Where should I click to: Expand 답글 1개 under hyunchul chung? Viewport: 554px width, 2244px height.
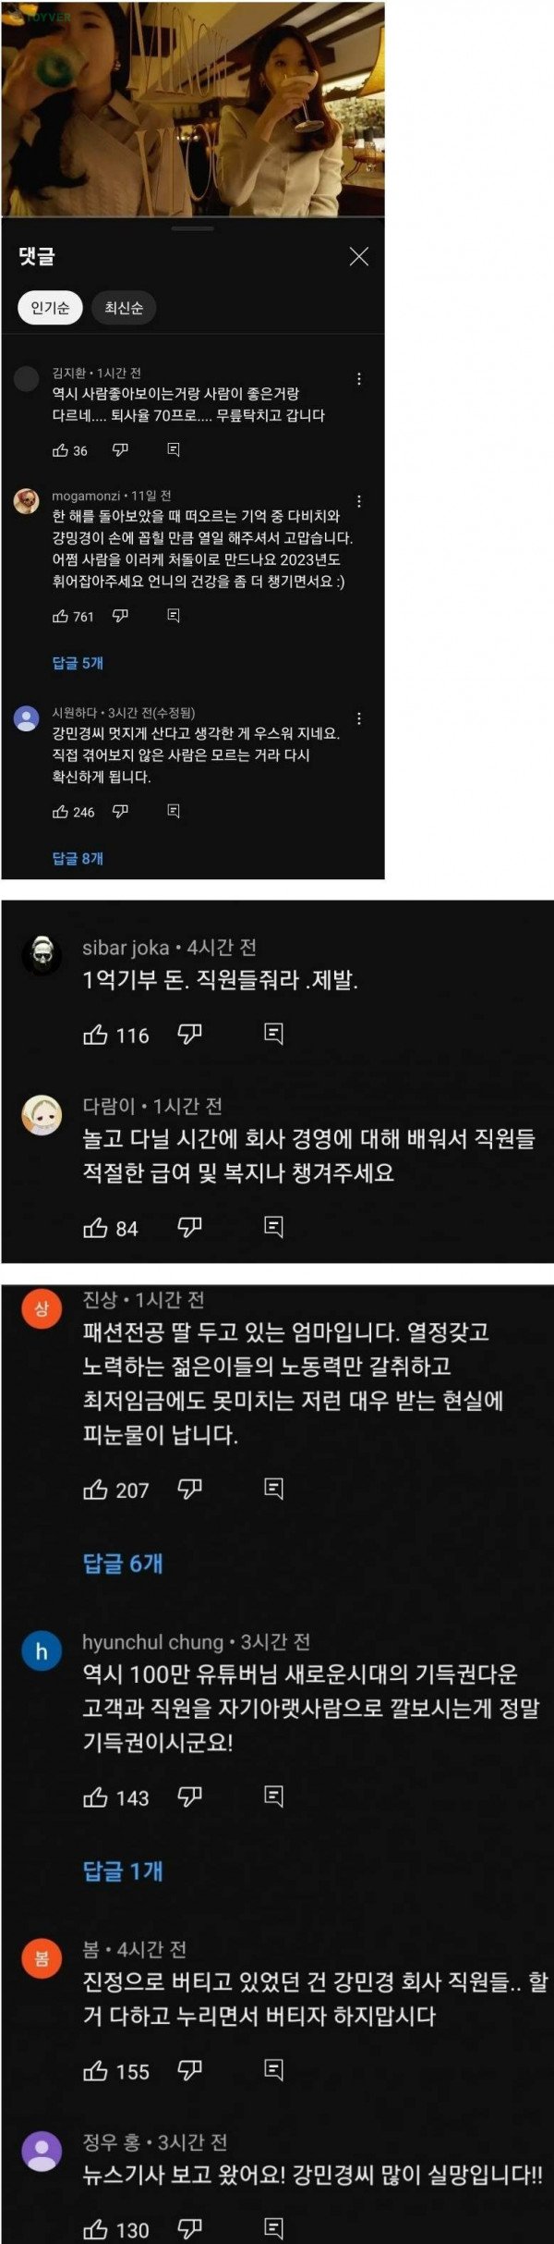point(123,1871)
